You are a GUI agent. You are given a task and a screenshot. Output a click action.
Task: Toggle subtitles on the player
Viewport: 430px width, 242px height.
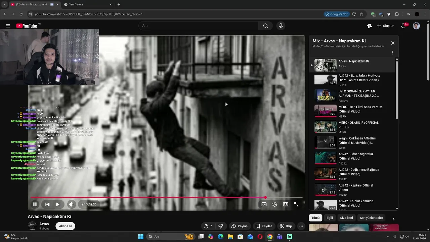pyautogui.click(x=264, y=204)
